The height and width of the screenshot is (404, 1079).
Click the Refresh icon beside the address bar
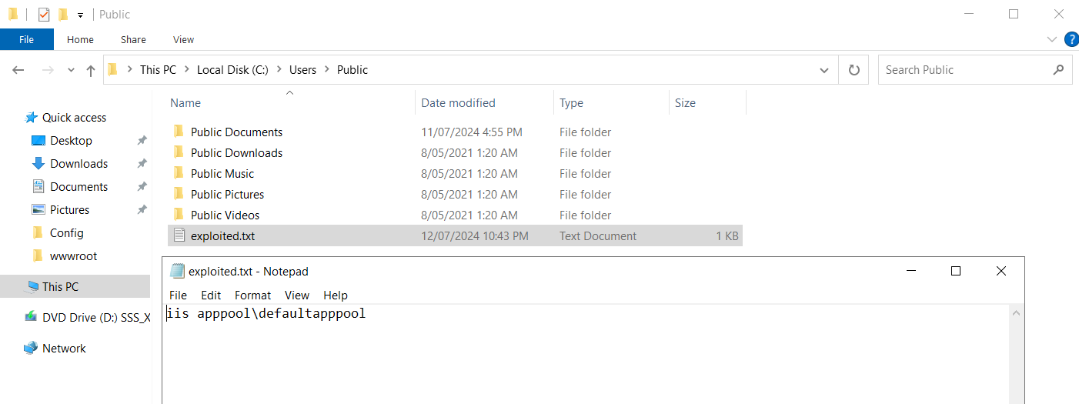[854, 70]
